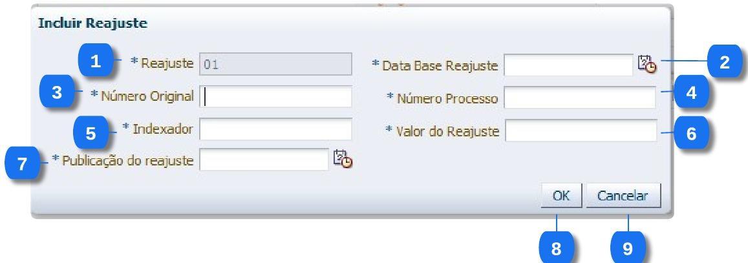Viewport: 748px width, 263px height.
Task: Click callout number 9 below Cancelar
Action: coord(627,249)
